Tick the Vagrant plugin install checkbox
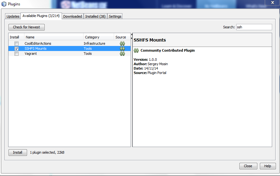The image size is (280, 176). pos(16,54)
